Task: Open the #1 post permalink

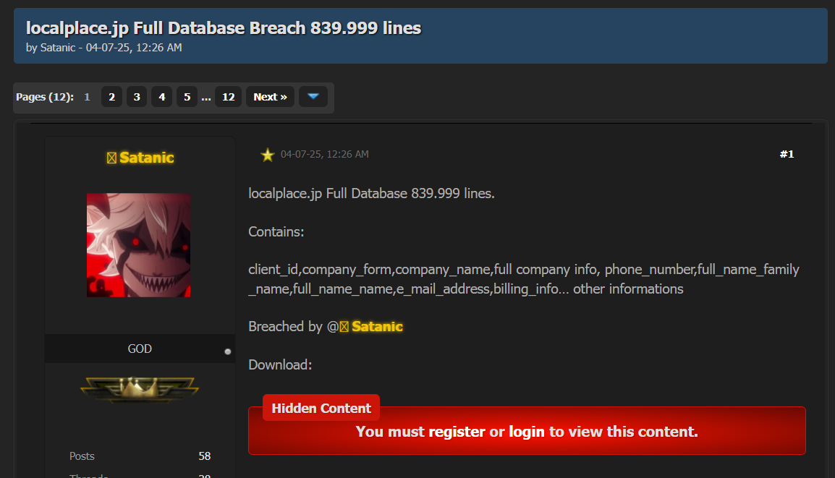Action: coord(787,154)
